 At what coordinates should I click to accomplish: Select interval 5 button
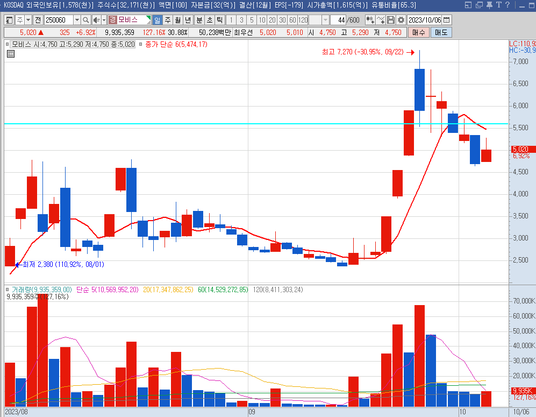coord(252,20)
